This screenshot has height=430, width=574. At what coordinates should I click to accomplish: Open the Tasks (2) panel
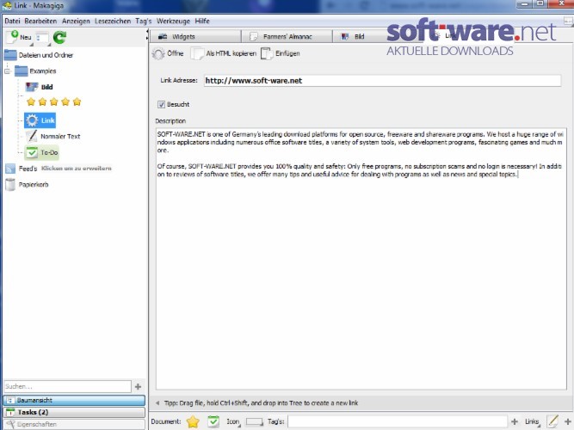click(74, 412)
